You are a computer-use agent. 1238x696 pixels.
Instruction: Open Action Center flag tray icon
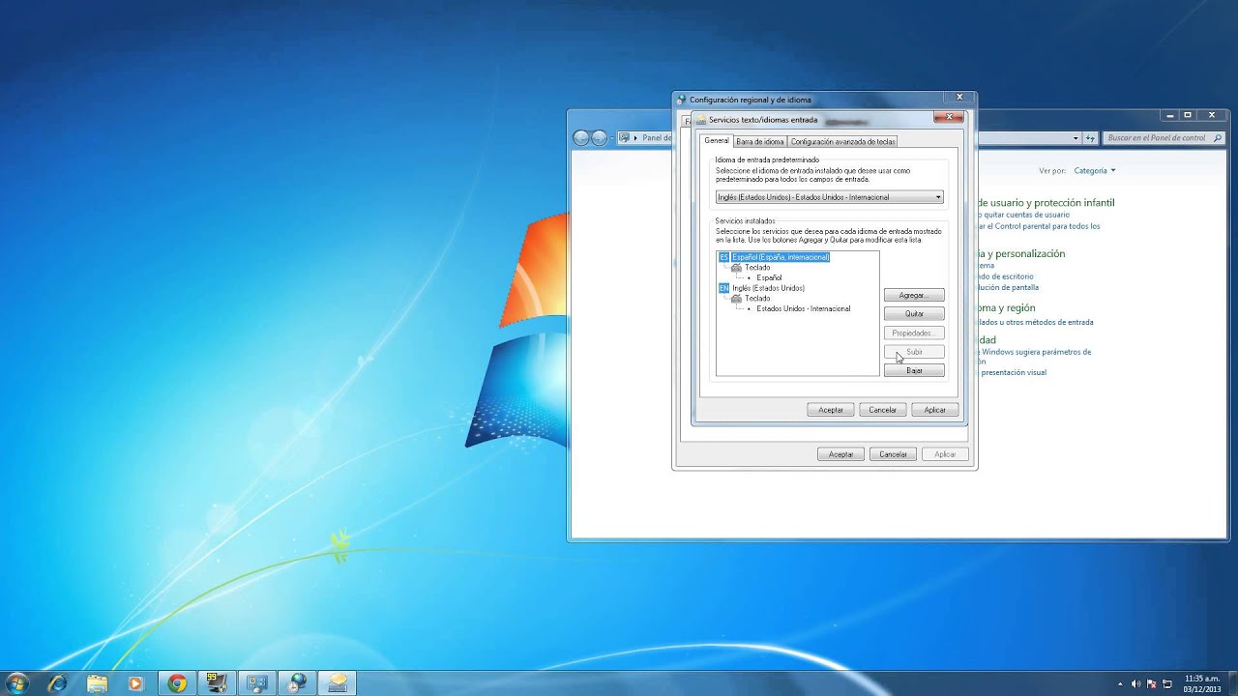tap(1151, 683)
